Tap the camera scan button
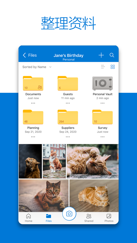137x243 pixels. 69,214
